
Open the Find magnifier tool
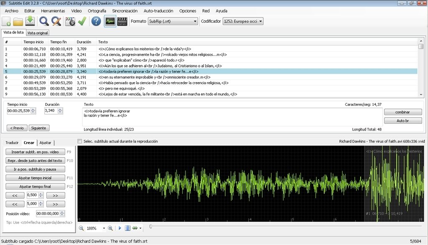pos(44,21)
